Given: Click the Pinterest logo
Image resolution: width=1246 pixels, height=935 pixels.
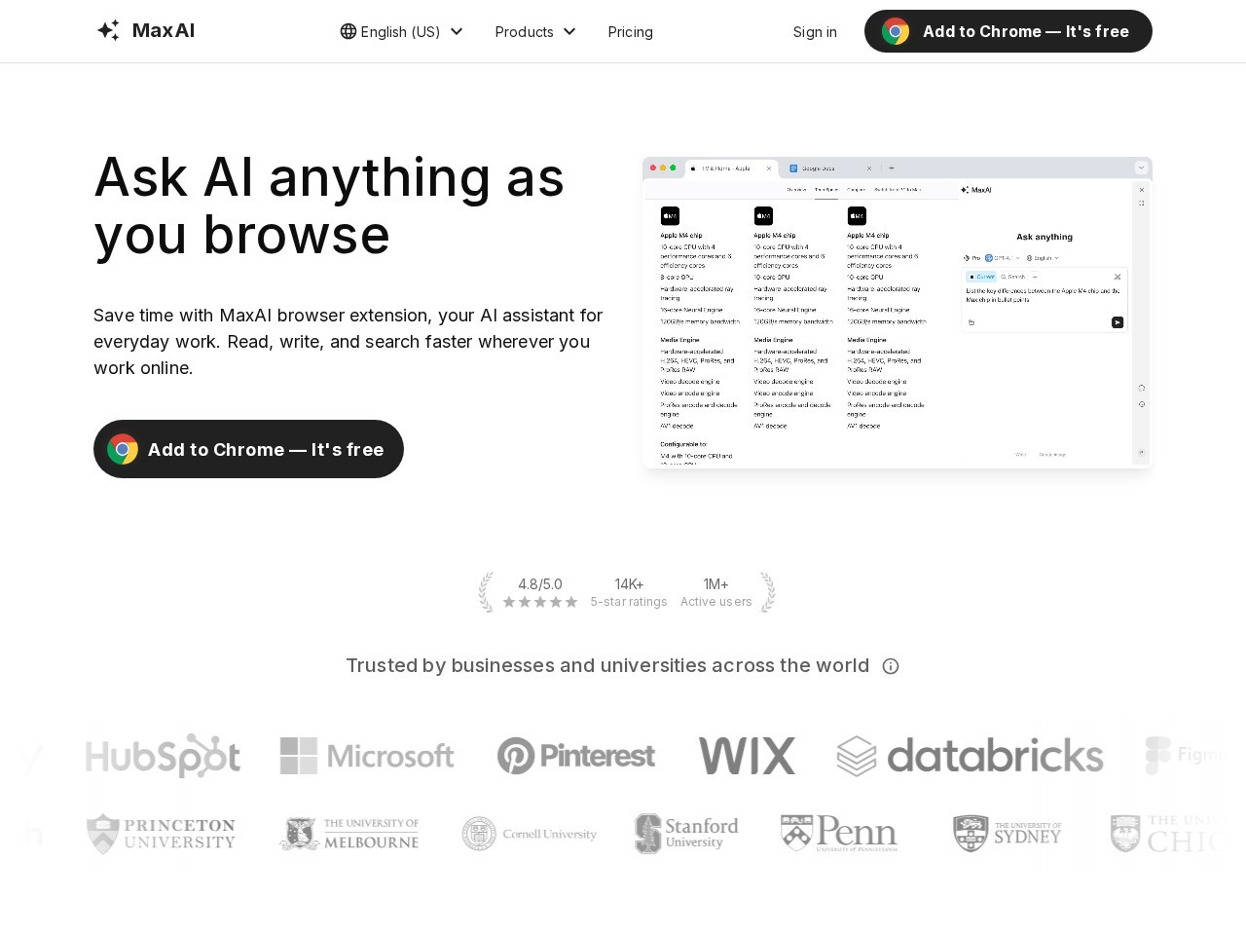Looking at the screenshot, I should click(576, 756).
